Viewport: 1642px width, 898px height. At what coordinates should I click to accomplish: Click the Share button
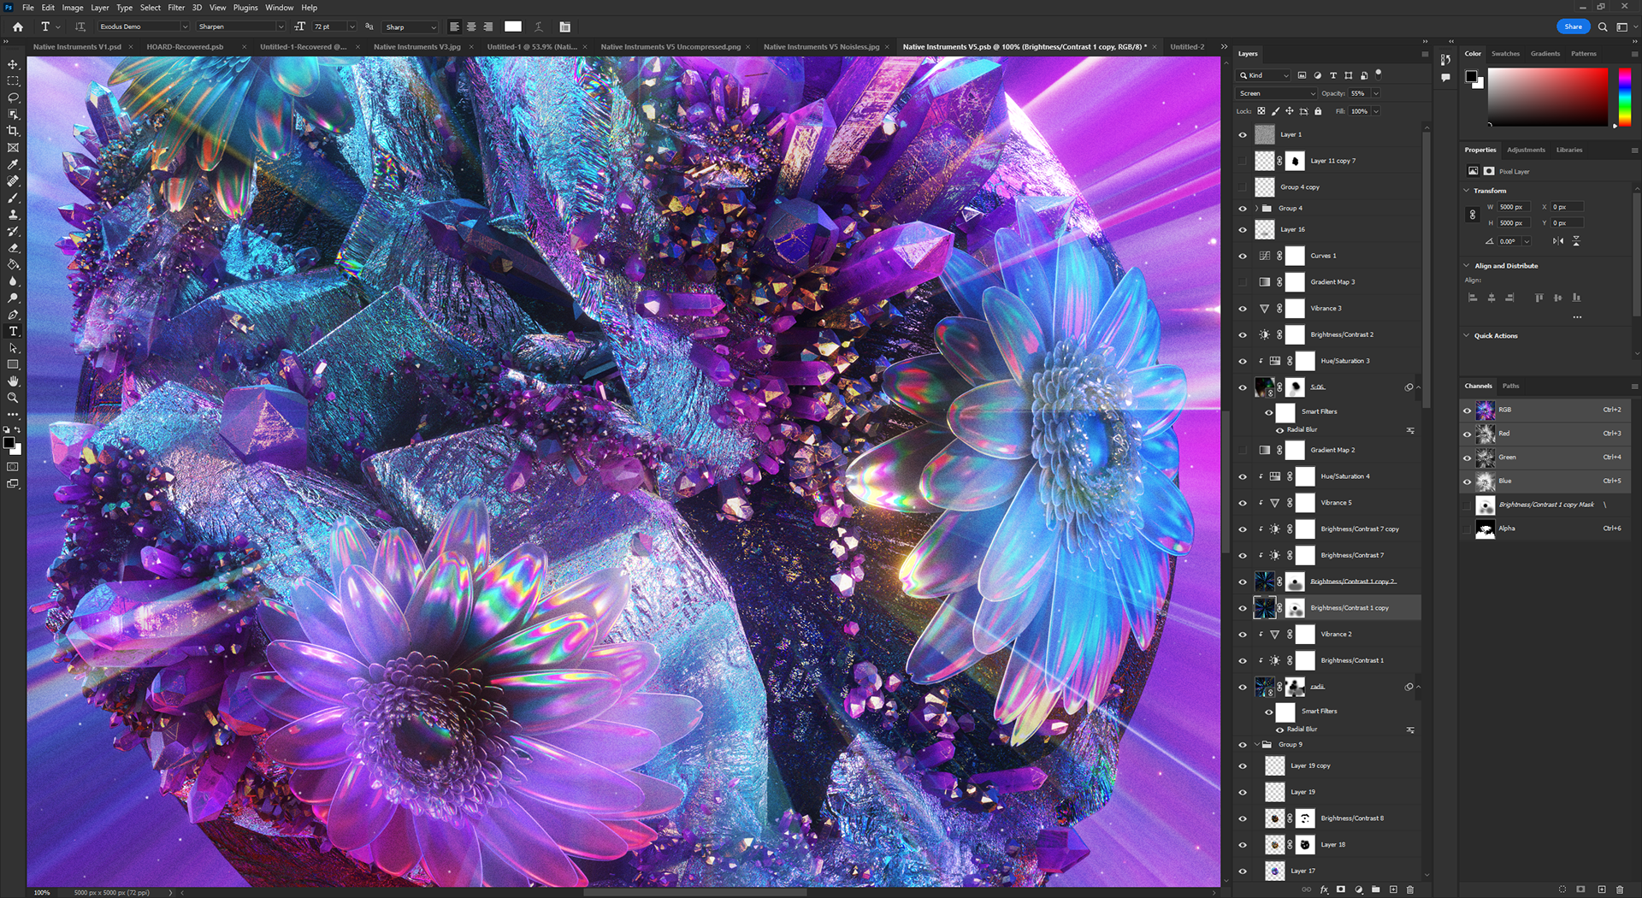(1574, 27)
